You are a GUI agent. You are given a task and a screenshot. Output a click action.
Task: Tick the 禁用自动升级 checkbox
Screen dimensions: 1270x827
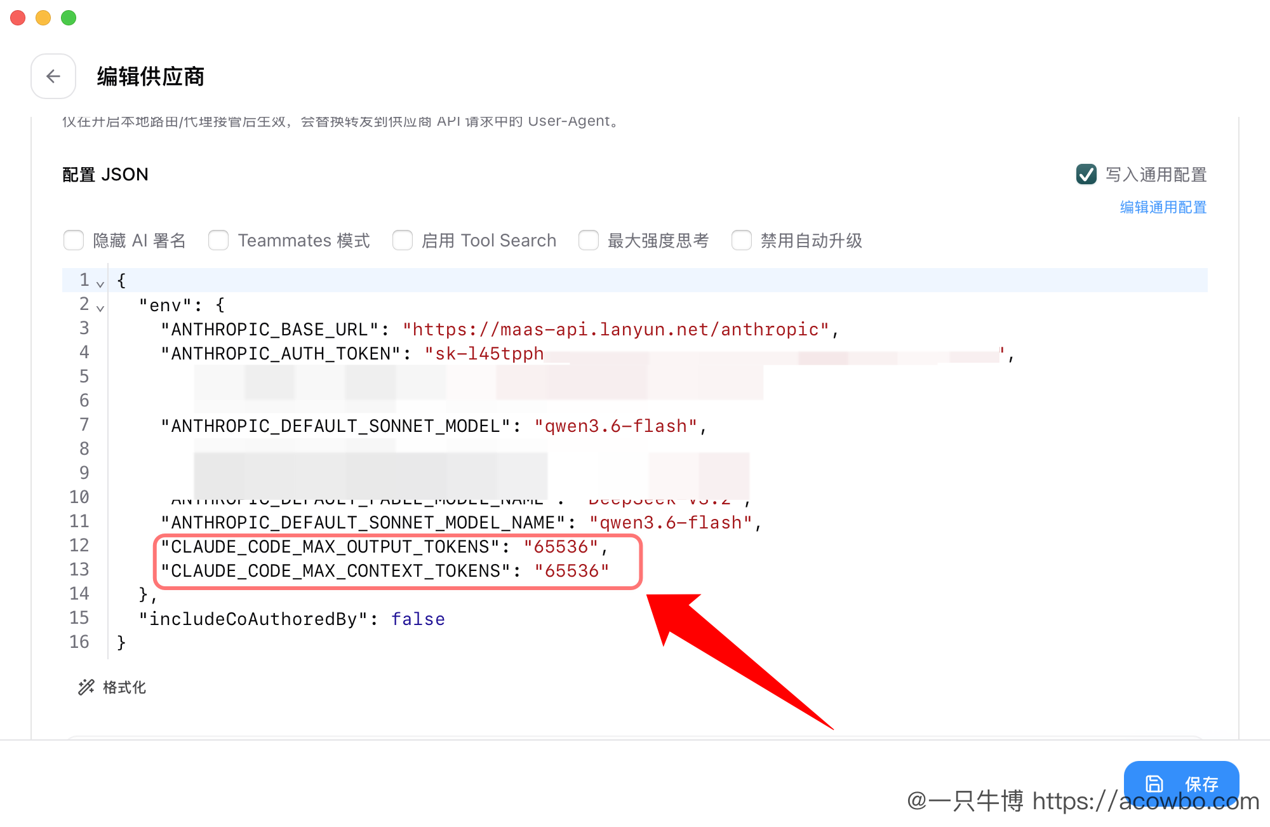742,240
